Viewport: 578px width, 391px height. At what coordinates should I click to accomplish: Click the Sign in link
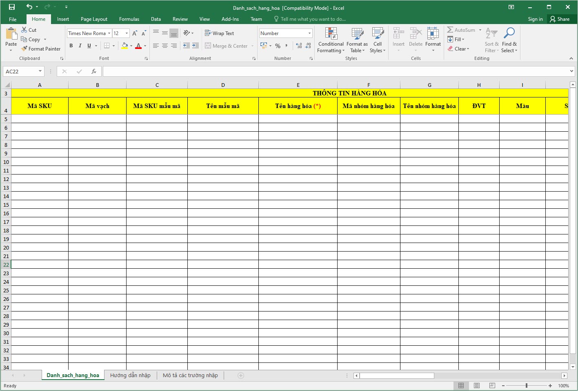click(x=535, y=19)
